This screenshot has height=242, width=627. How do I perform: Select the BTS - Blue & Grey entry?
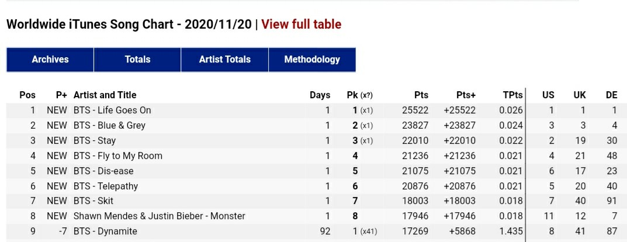[x=109, y=126]
